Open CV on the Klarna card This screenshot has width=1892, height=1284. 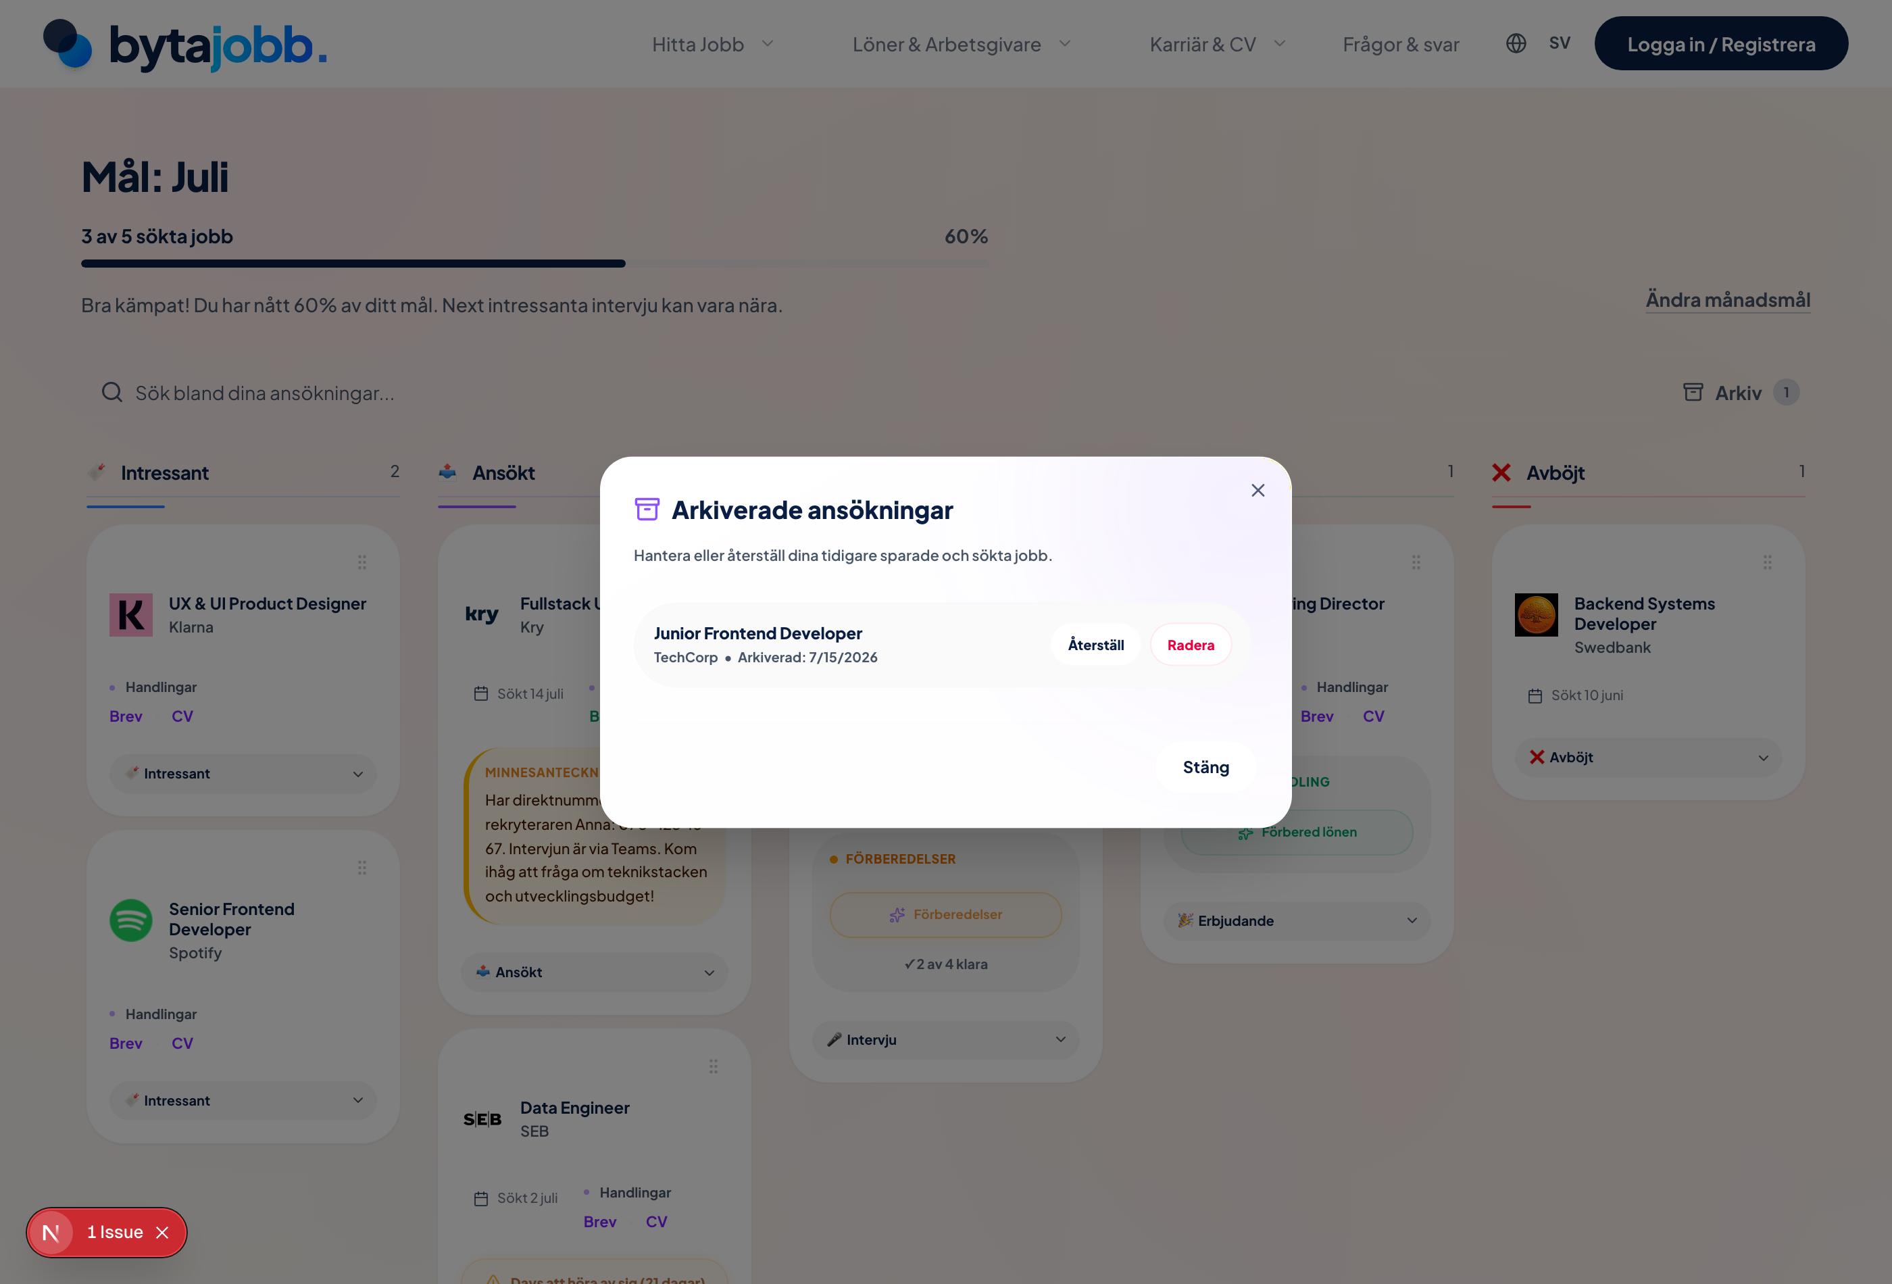182,716
